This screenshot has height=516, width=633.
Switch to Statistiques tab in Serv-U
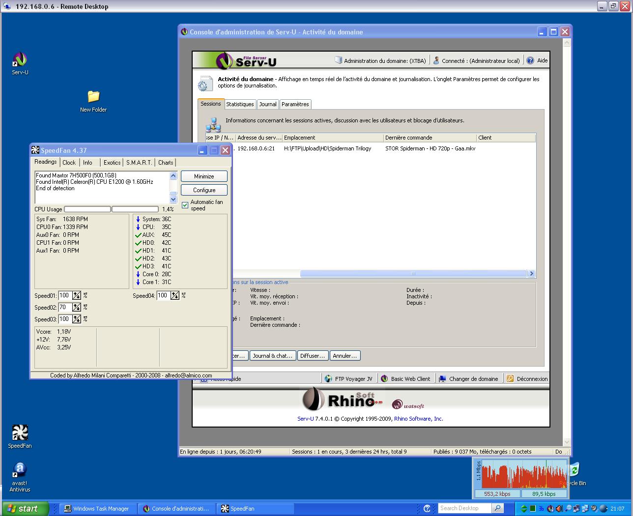[x=240, y=104]
